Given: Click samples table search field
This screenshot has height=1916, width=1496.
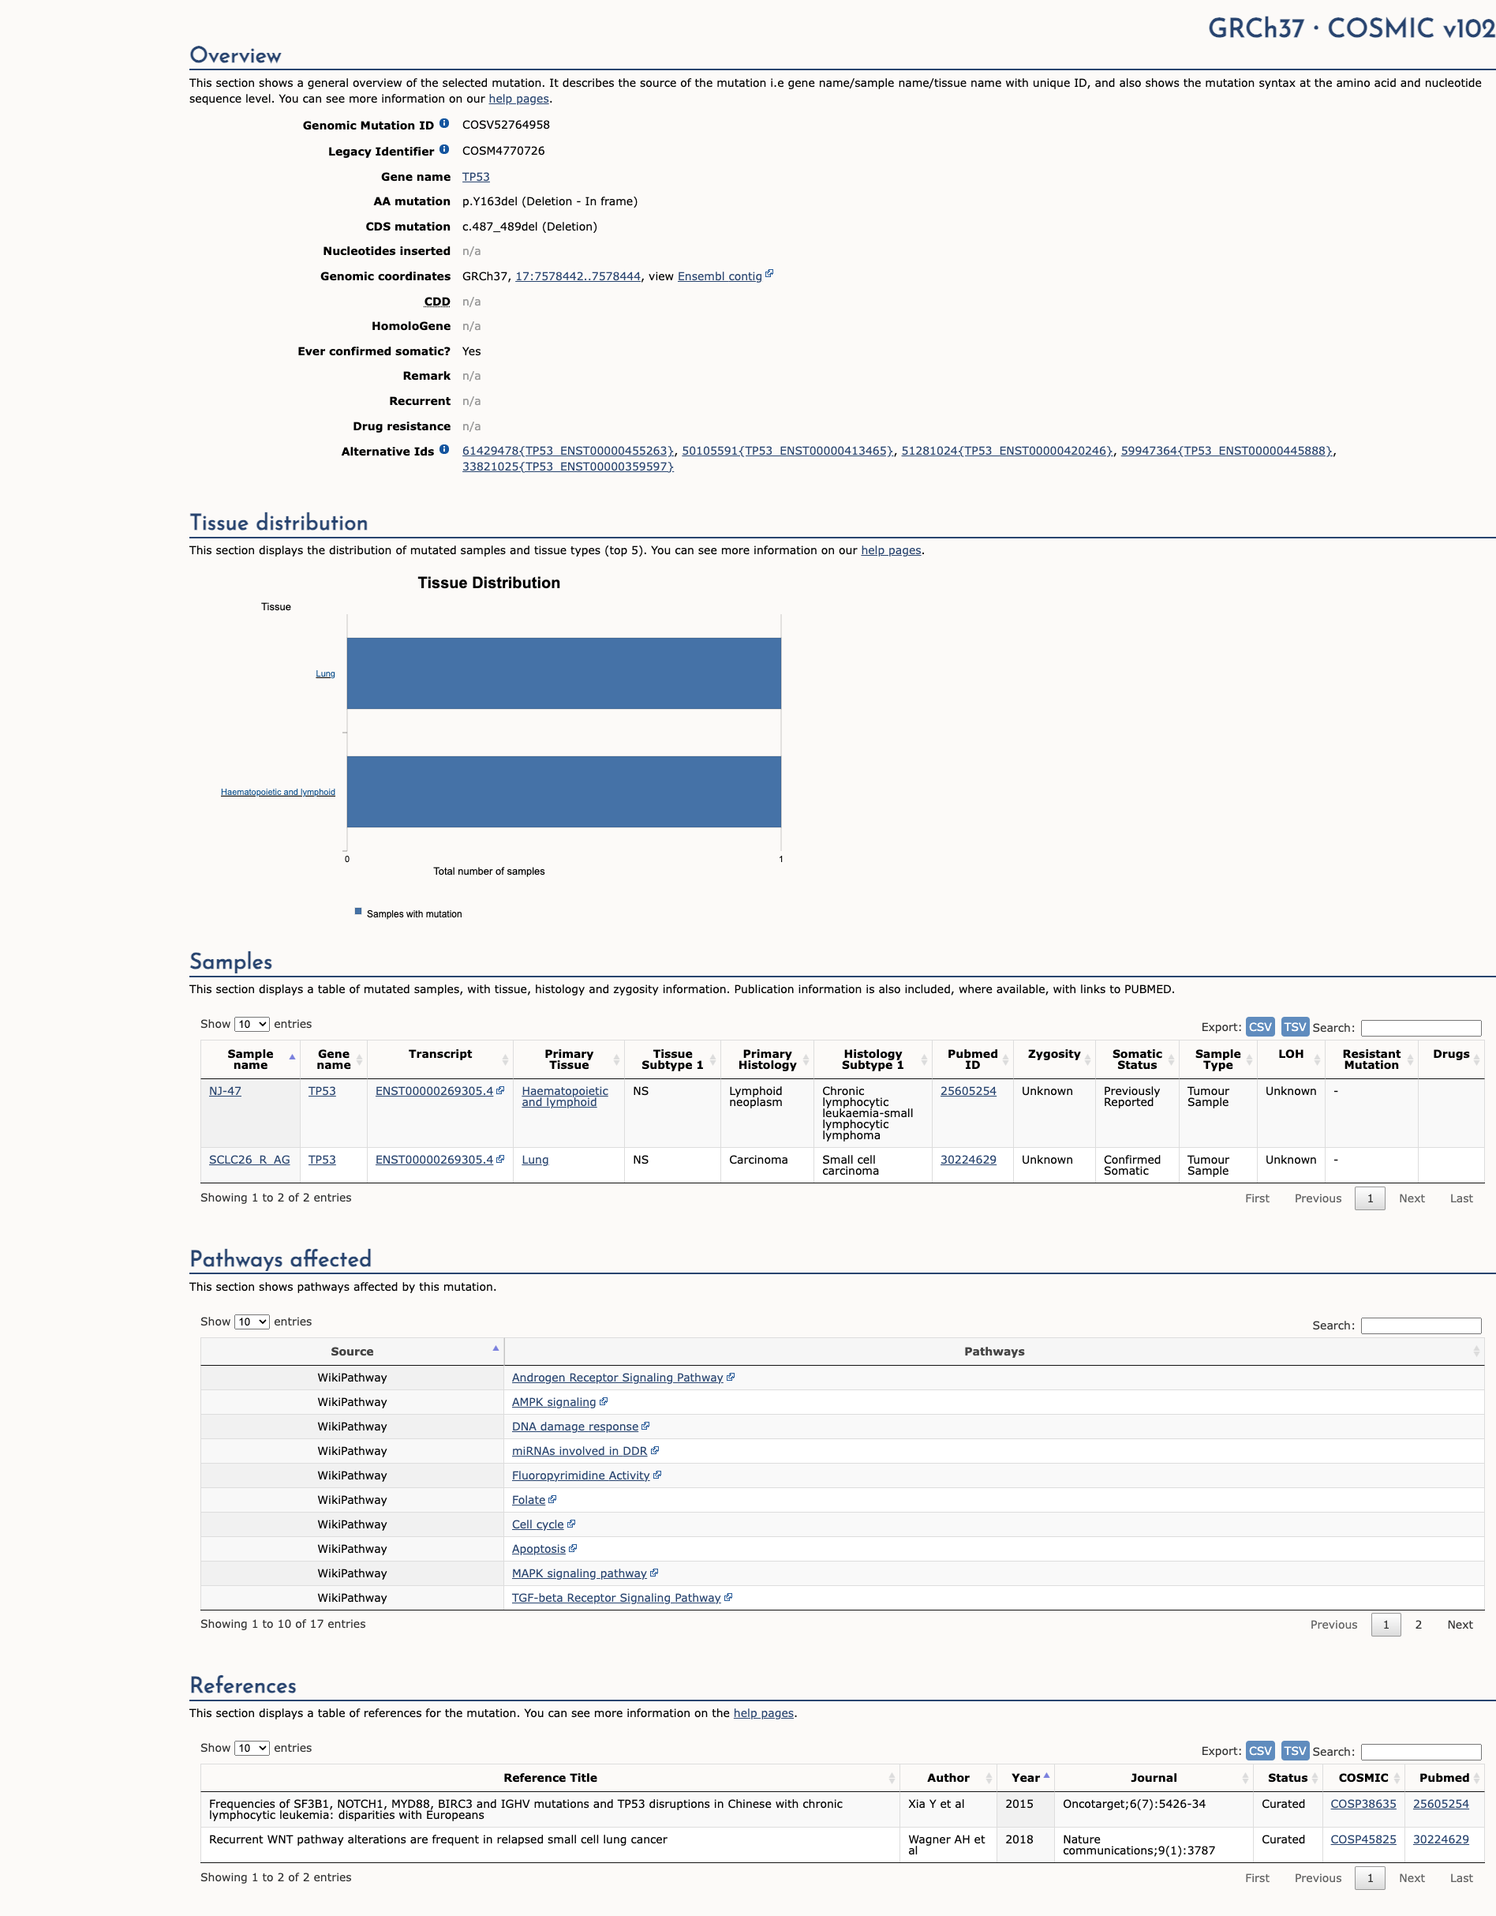Looking at the screenshot, I should pyautogui.click(x=1420, y=1028).
